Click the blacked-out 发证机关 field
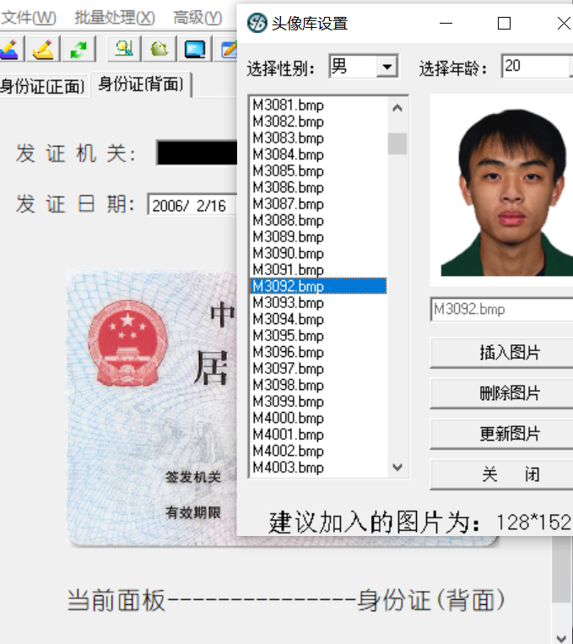This screenshot has width=573, height=644. 197,153
